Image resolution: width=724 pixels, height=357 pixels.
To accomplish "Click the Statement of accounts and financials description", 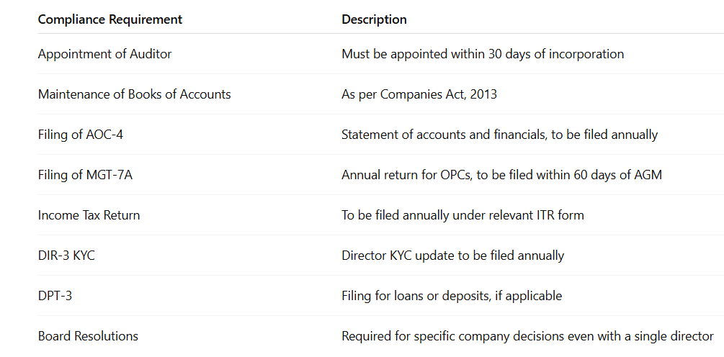I will coord(500,135).
